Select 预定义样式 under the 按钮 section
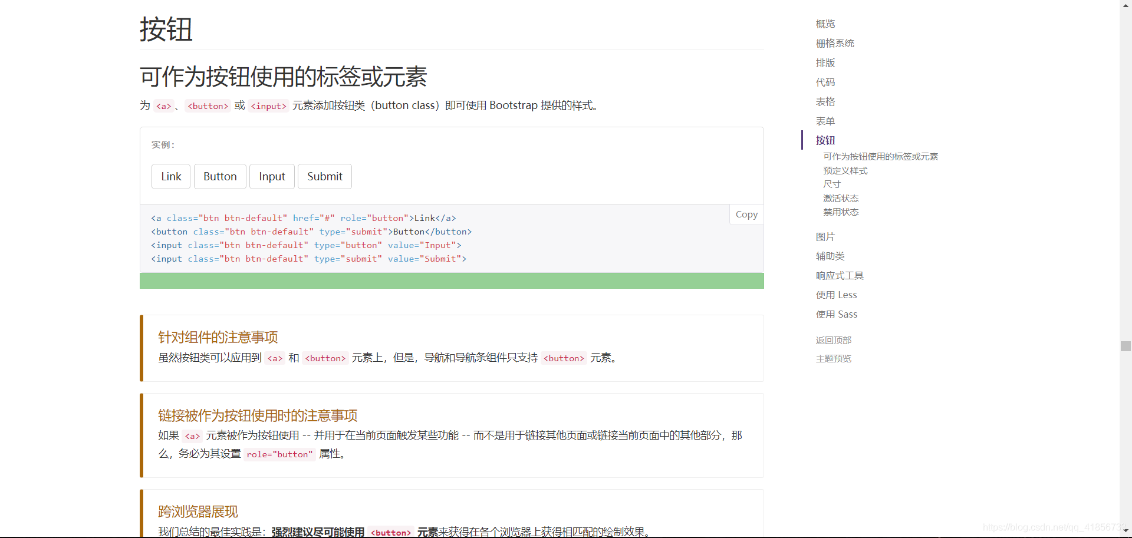 845,170
